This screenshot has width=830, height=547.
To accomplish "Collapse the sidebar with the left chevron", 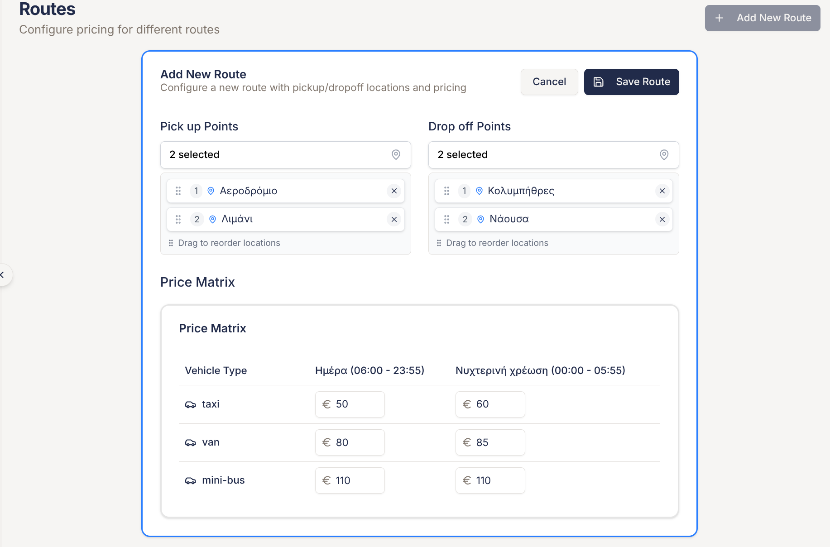I will pos(3,275).
